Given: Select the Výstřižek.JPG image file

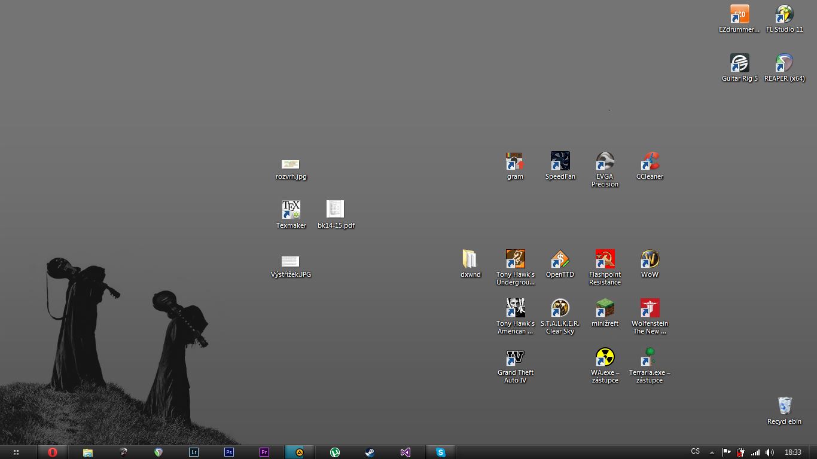Looking at the screenshot, I should (291, 267).
